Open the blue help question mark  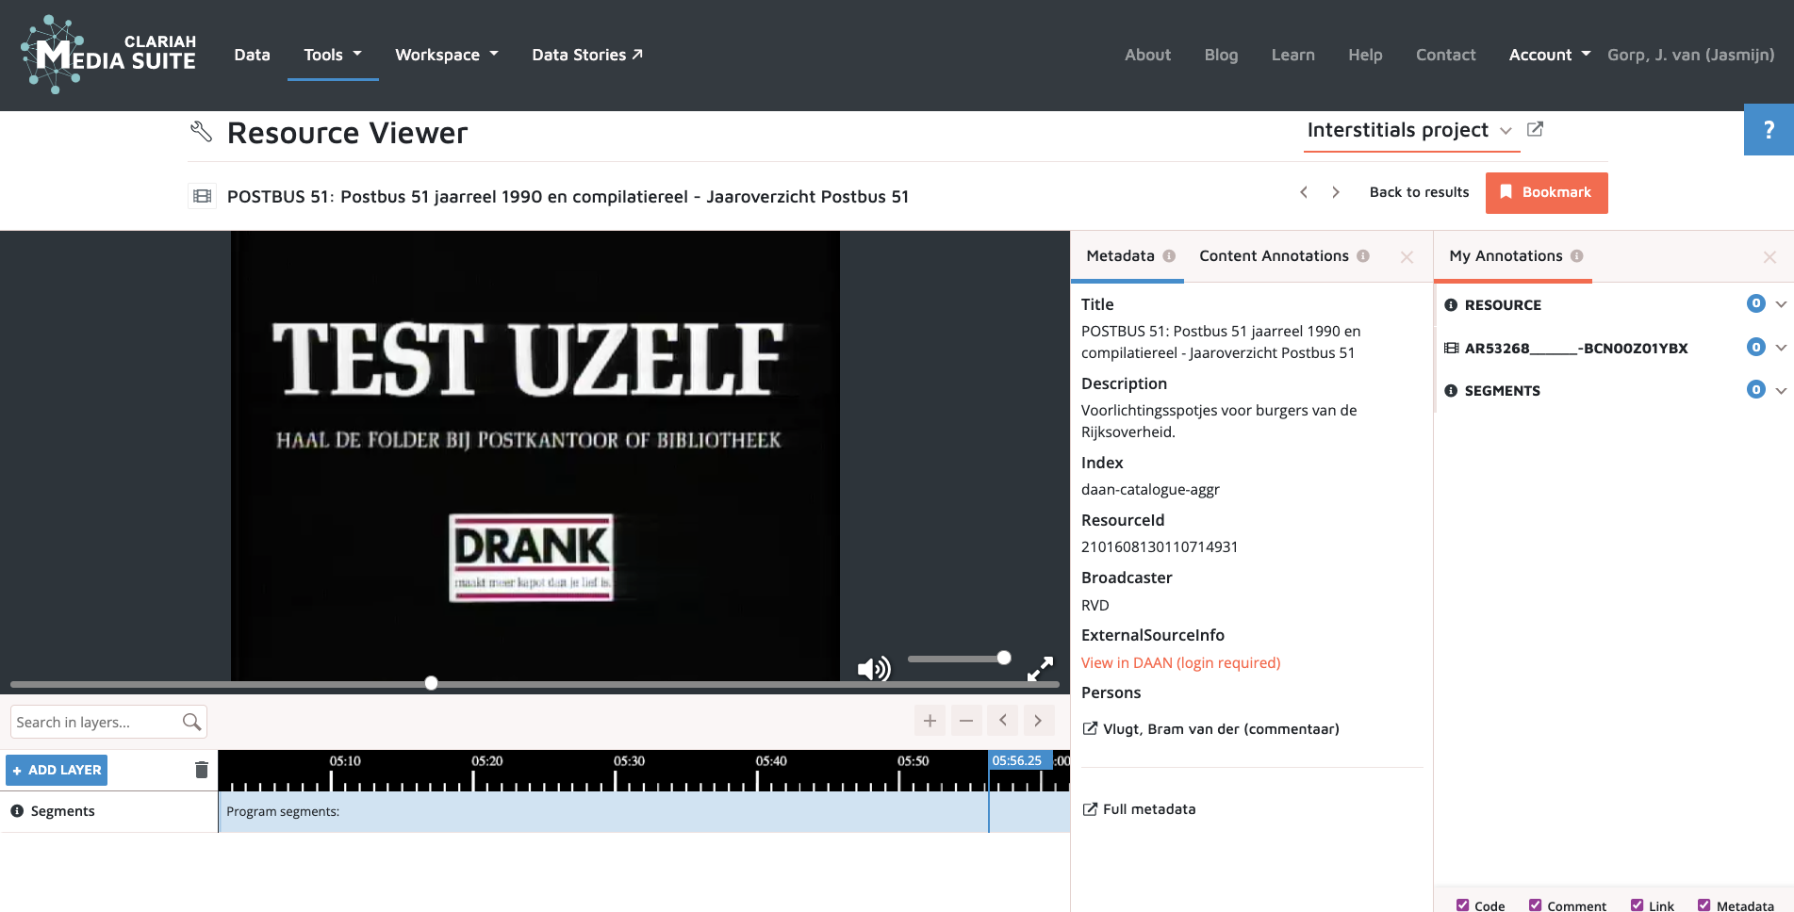tap(1769, 130)
